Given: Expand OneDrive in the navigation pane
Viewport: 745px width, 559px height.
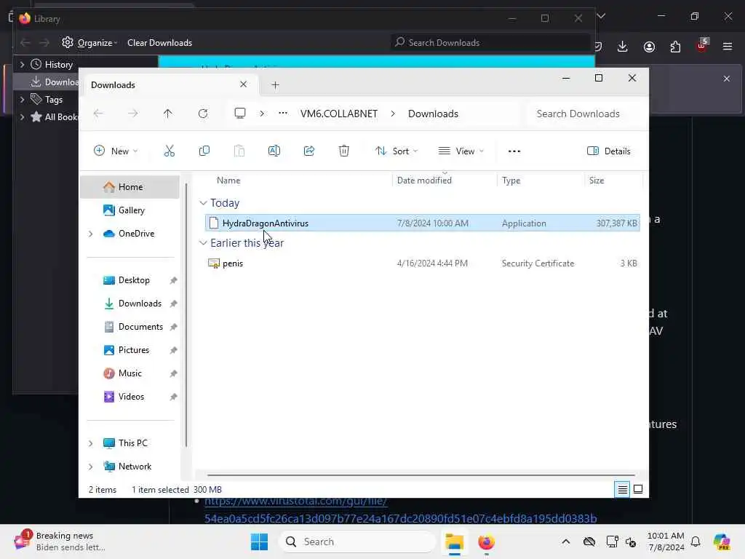Looking at the screenshot, I should tap(90, 234).
